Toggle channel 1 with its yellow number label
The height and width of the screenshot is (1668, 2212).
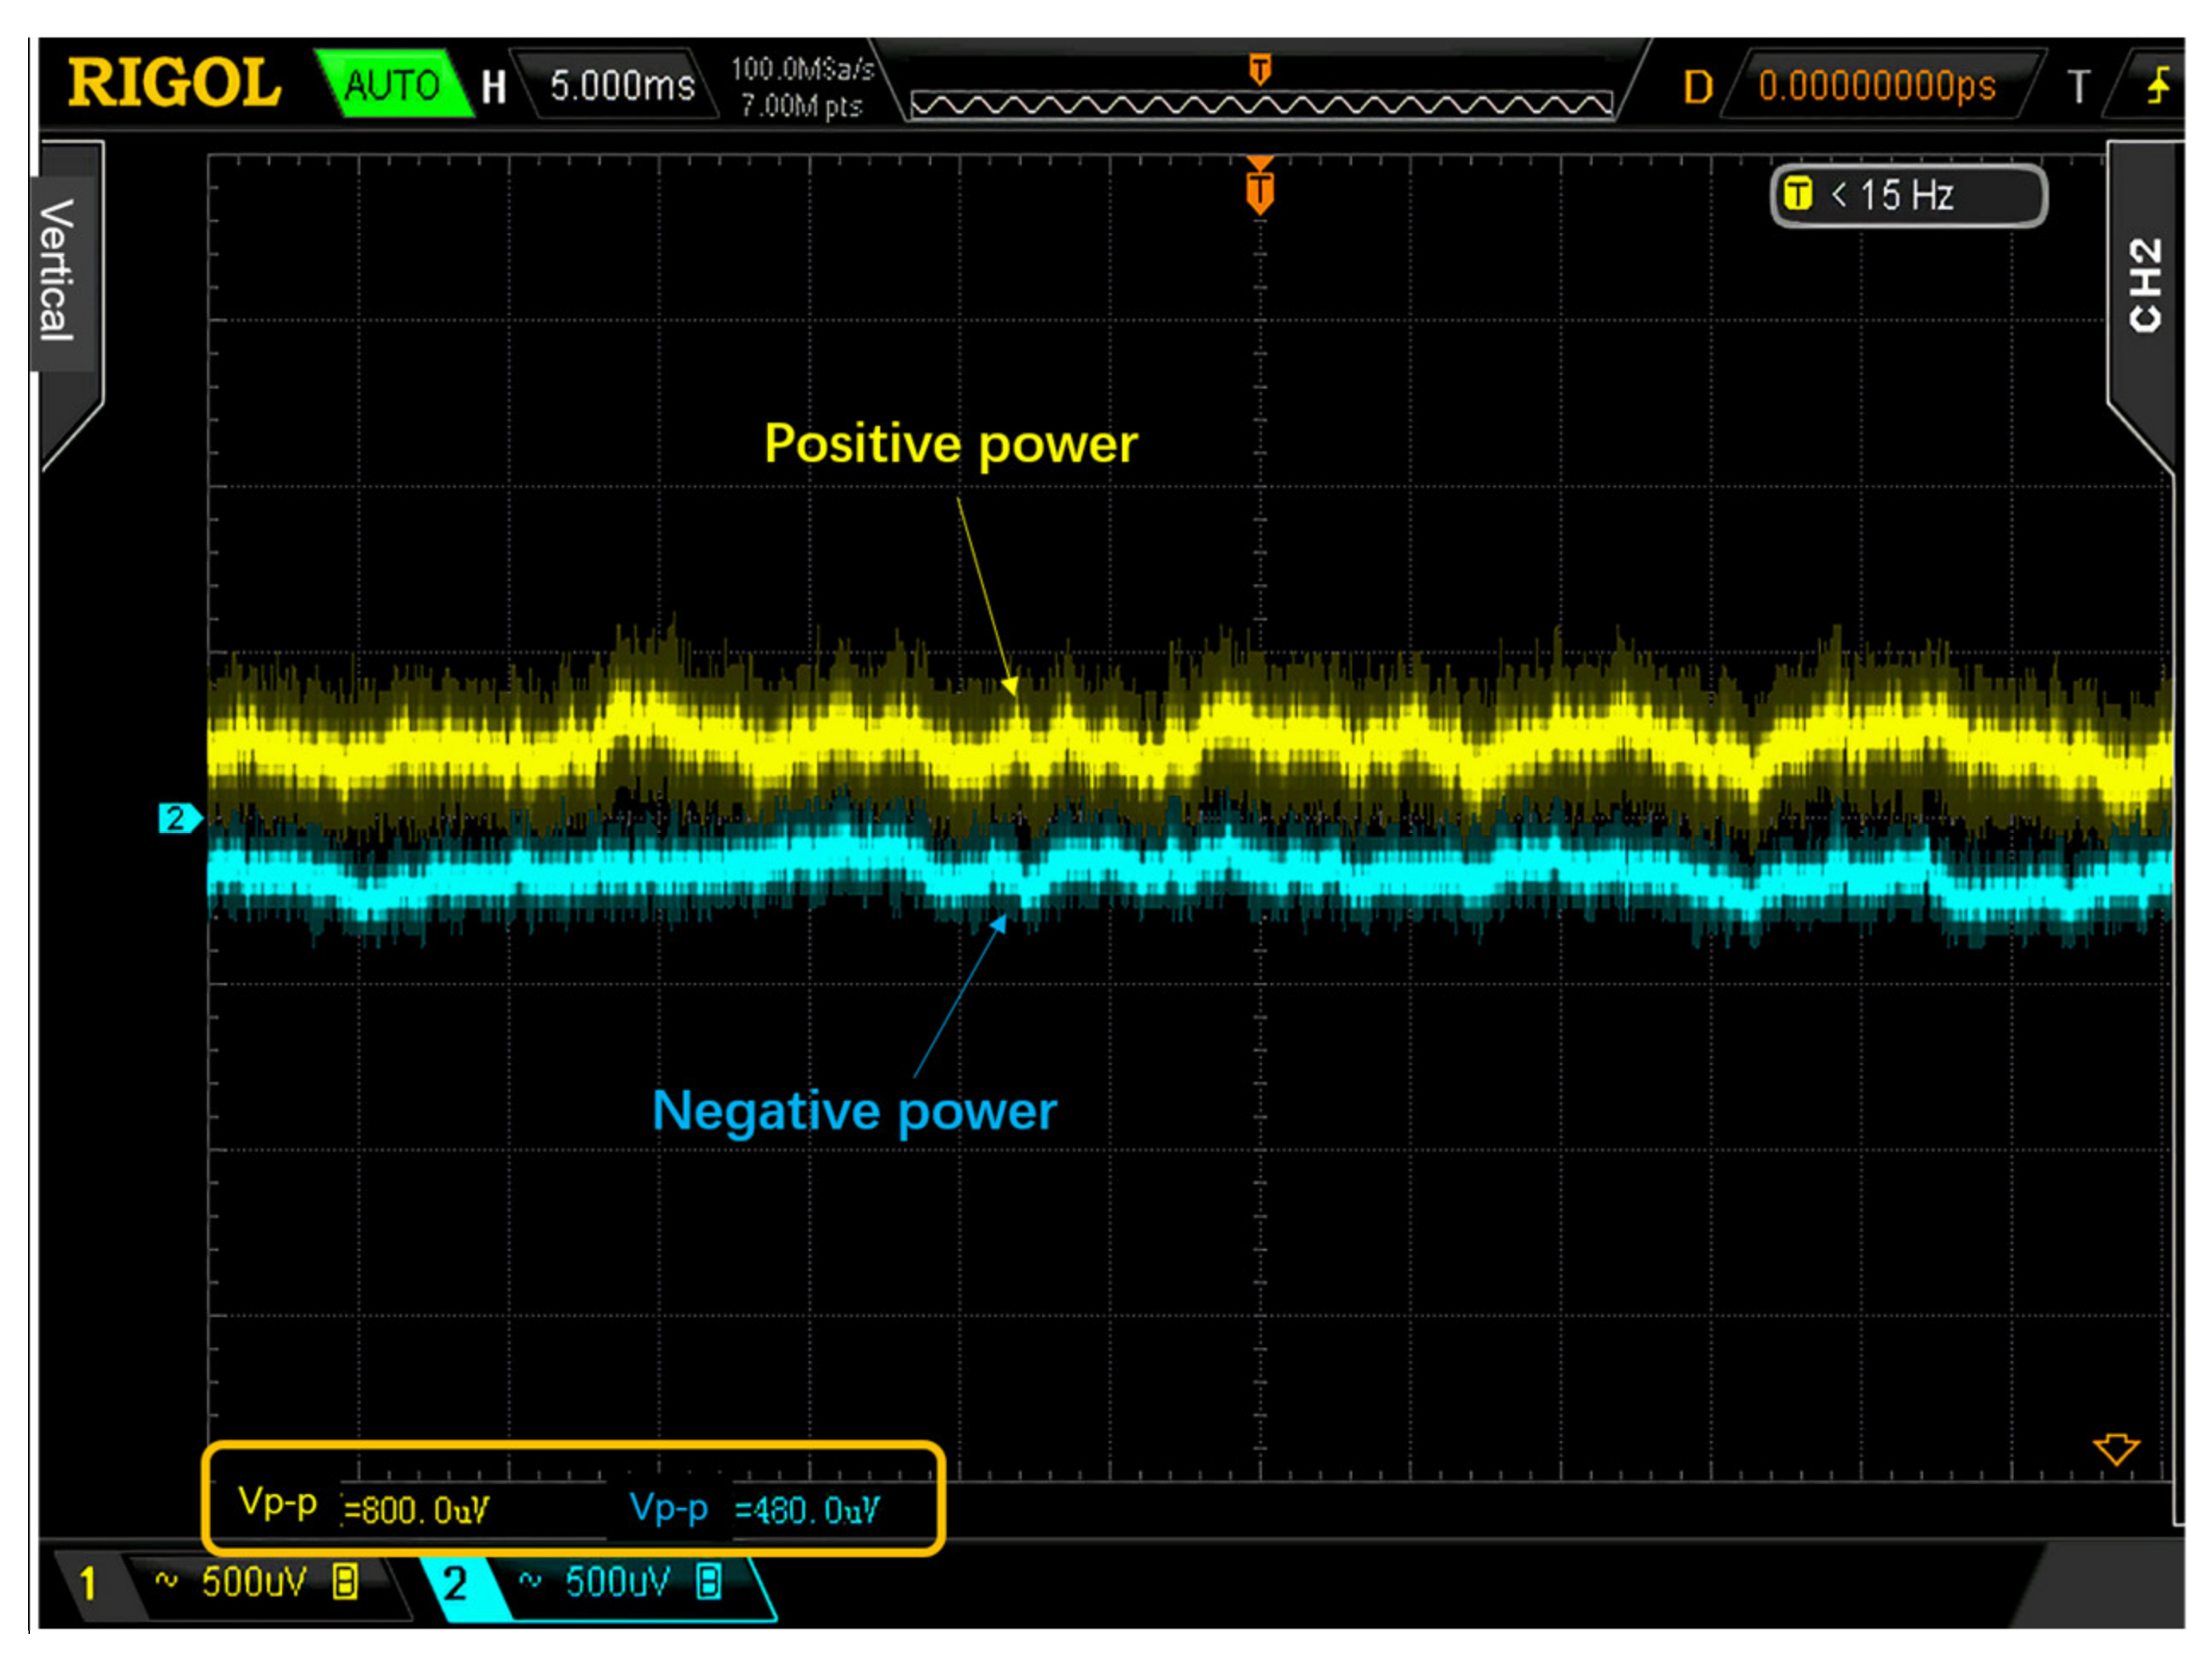tap(88, 1583)
